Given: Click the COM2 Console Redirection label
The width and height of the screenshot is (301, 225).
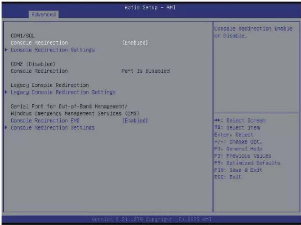Looking at the screenshot, I should click(39, 71).
